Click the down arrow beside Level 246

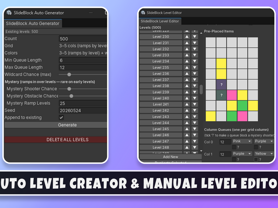[195, 135]
